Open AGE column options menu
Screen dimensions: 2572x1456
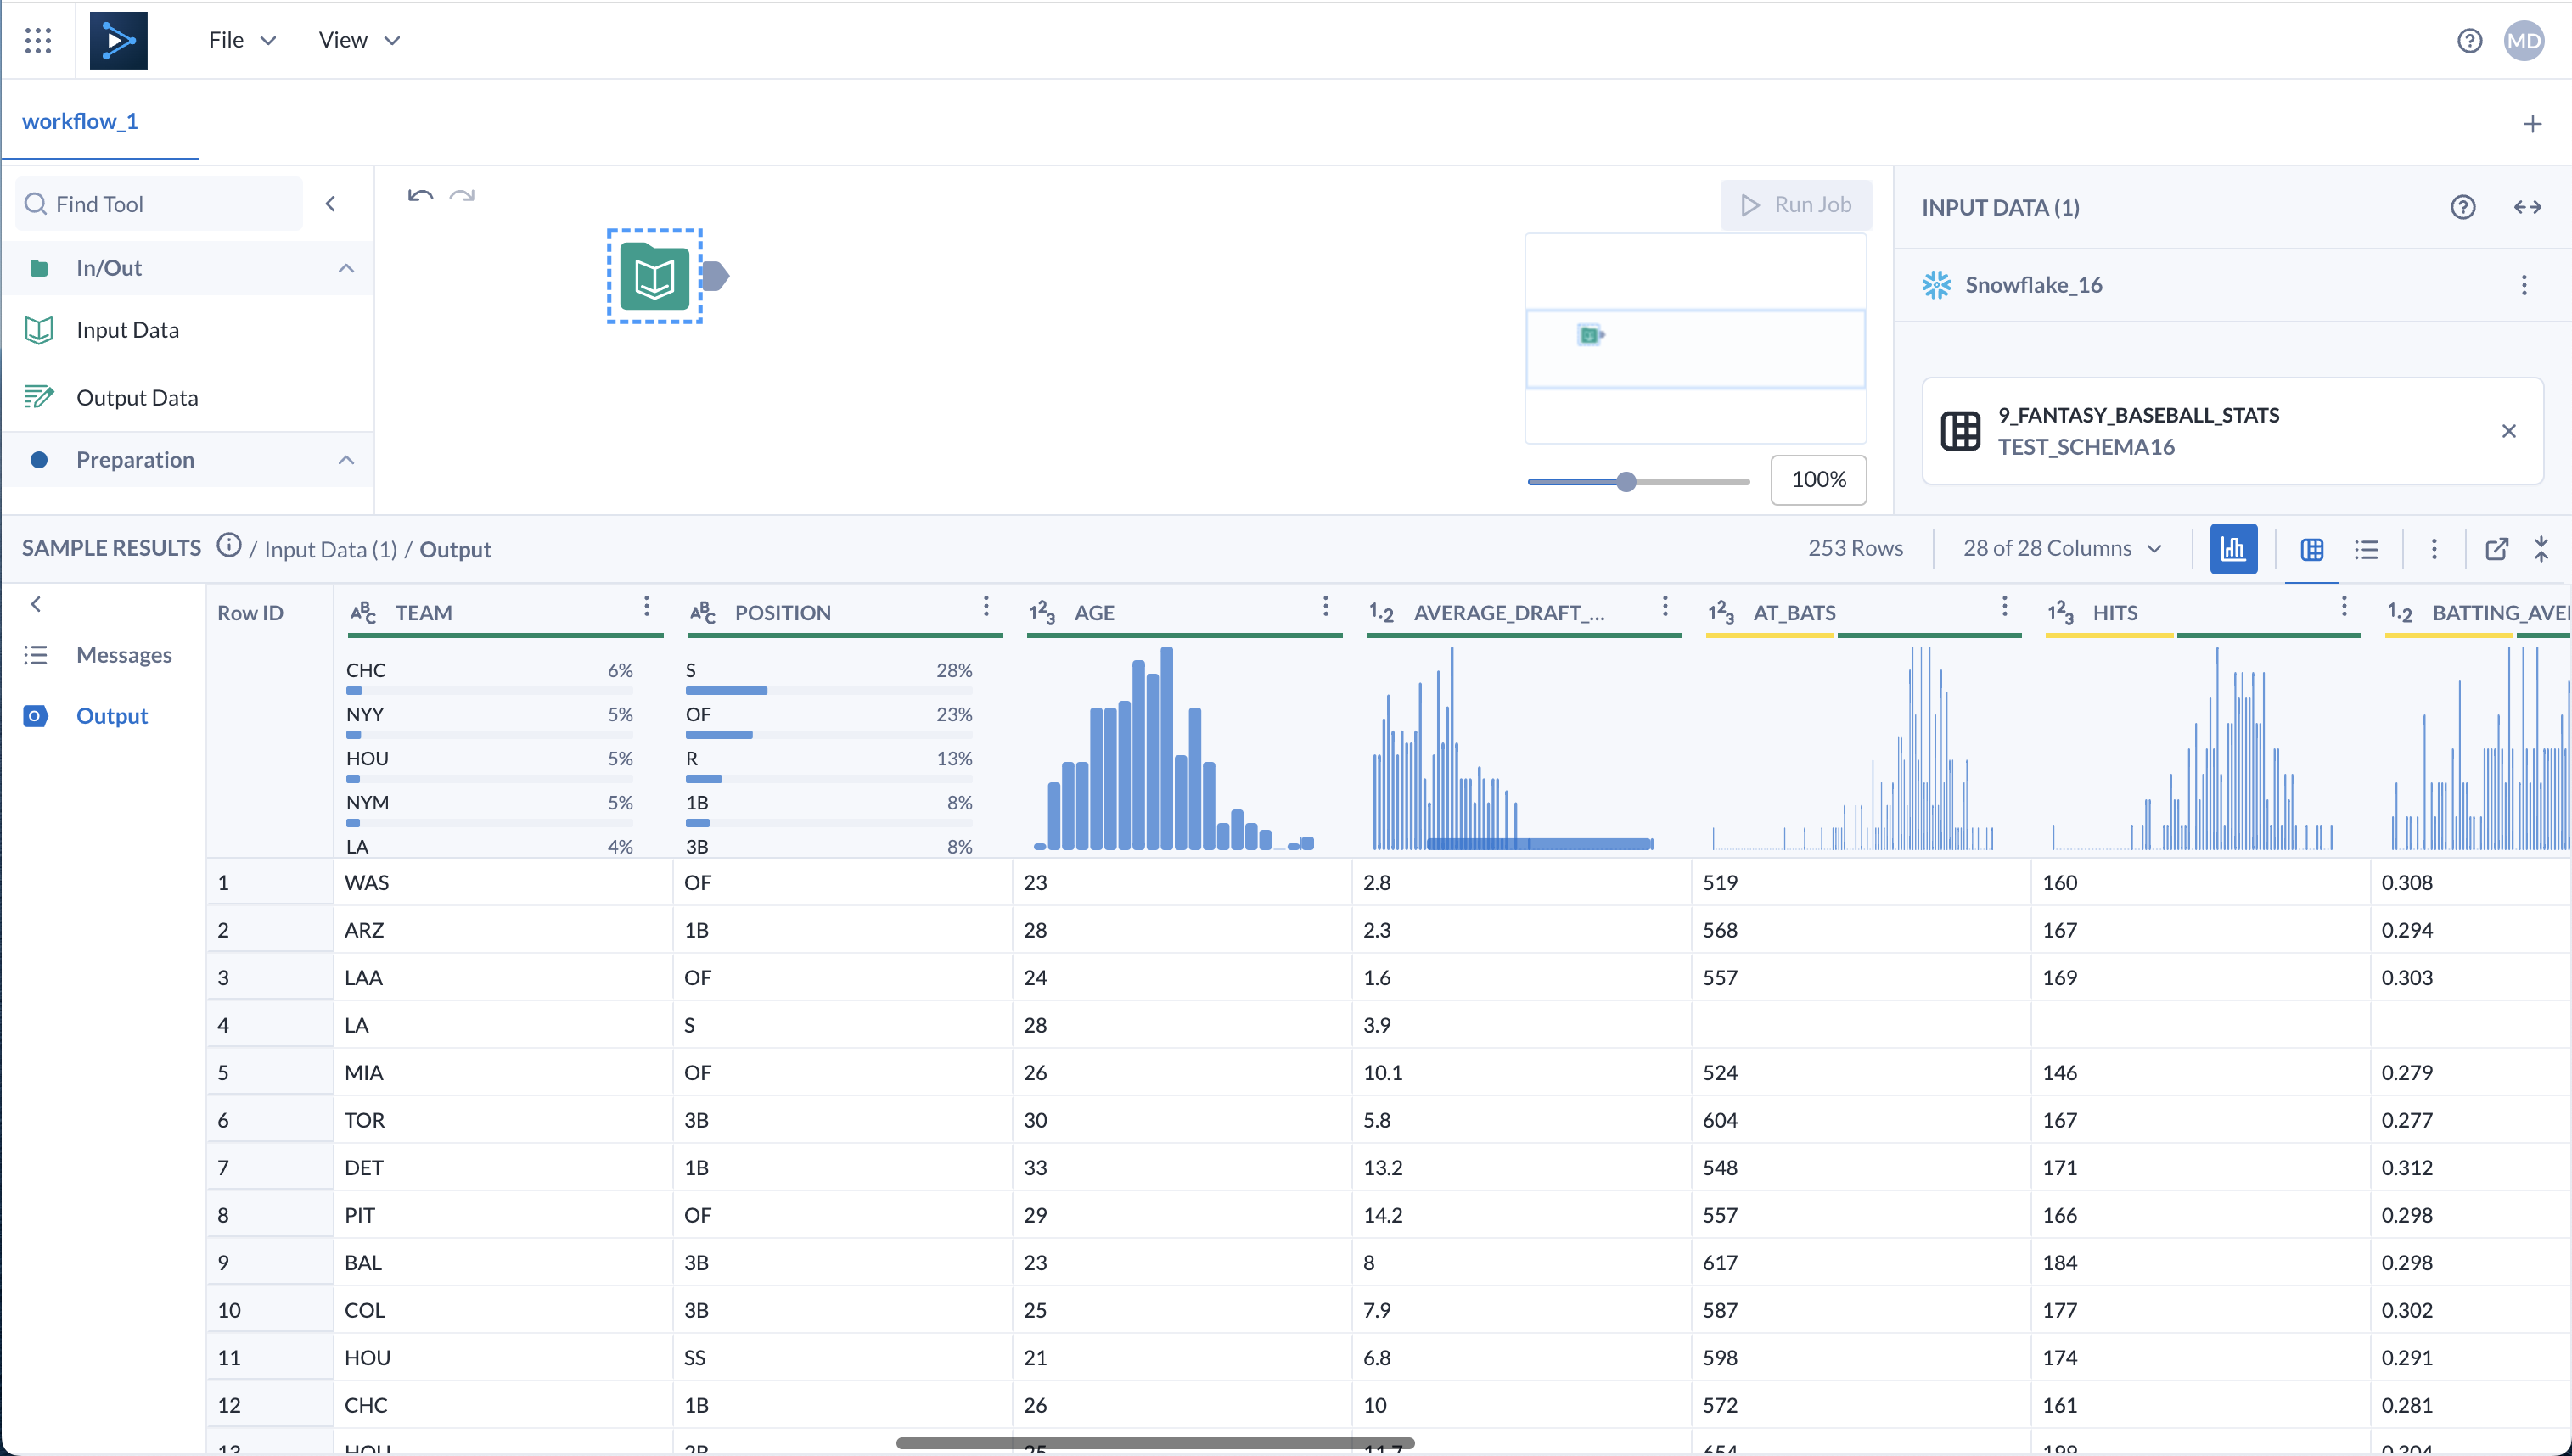click(1324, 606)
